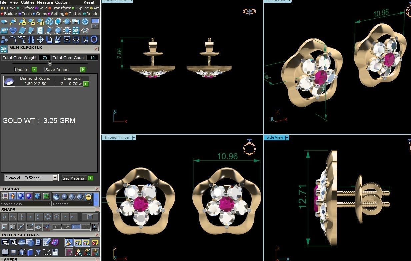This screenshot has height=261, width=411.
Task: Select the Trim scissors tool
Action: point(85,40)
